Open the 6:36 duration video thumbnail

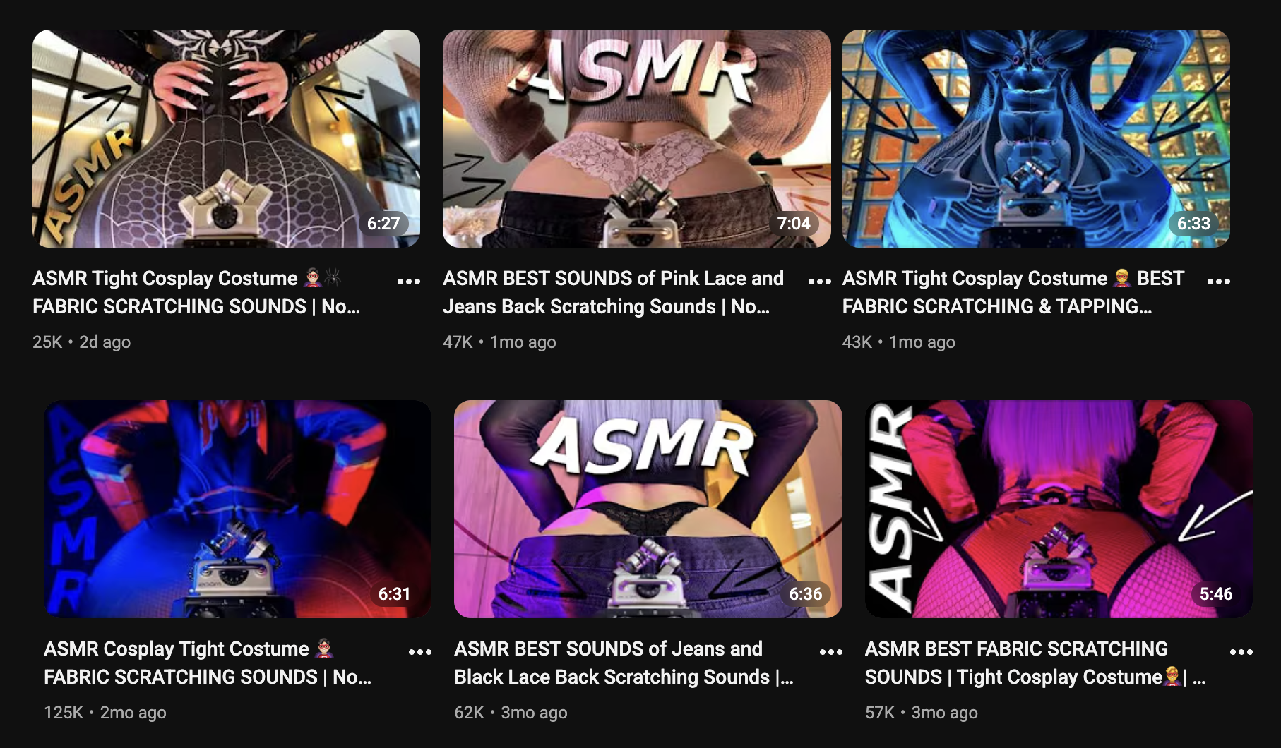tap(648, 509)
